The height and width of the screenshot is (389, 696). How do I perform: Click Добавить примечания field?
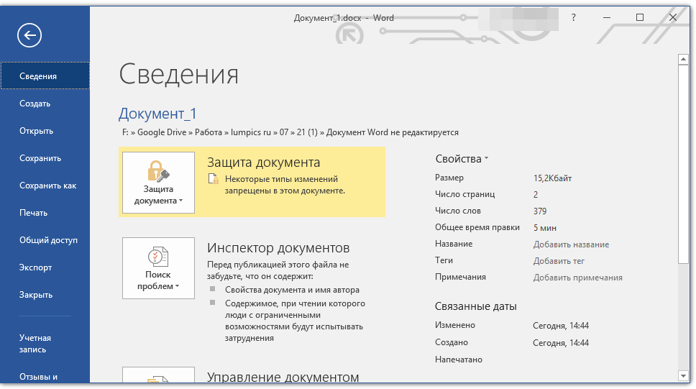(577, 278)
